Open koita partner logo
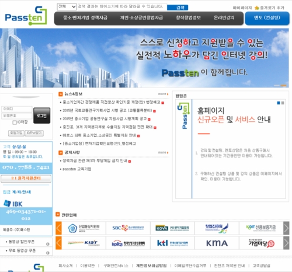The width and height of the screenshot is (292, 272). 128,243
